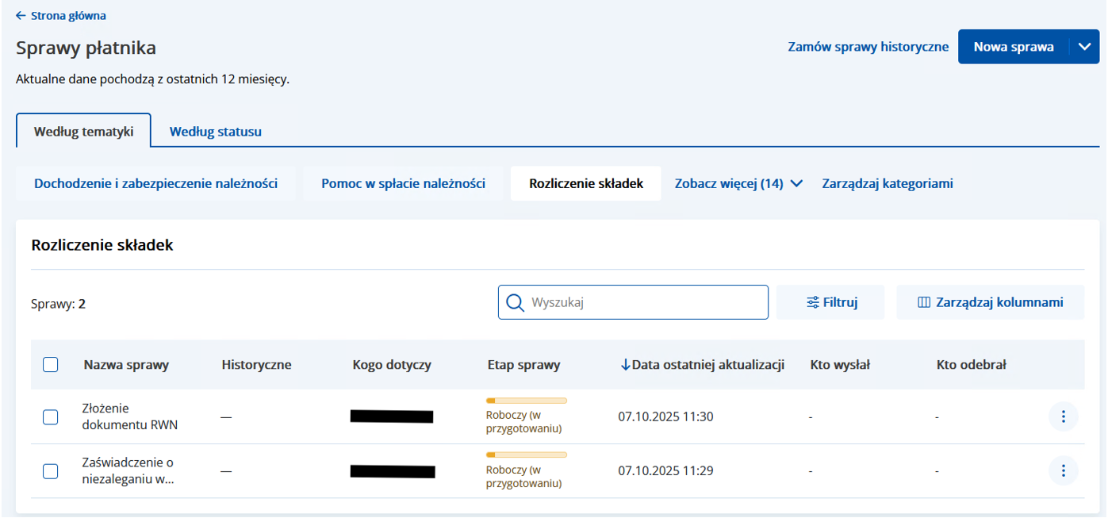Viewport: 1108px width, 518px height.
Task: Select the Według tematyki tab
Action: pos(83,132)
